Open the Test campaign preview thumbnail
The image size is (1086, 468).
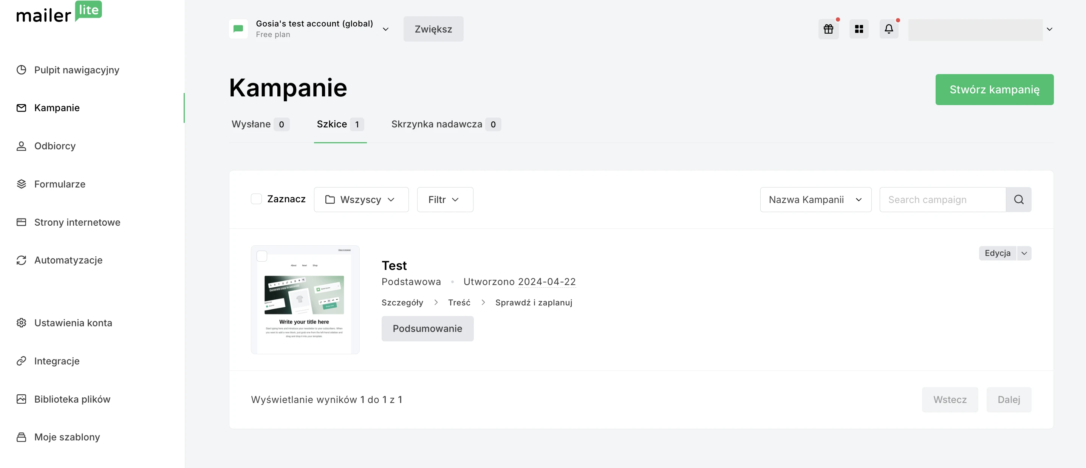point(305,304)
